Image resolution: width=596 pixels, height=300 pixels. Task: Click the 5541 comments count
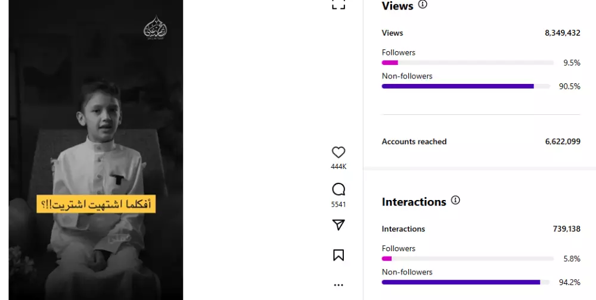click(339, 204)
